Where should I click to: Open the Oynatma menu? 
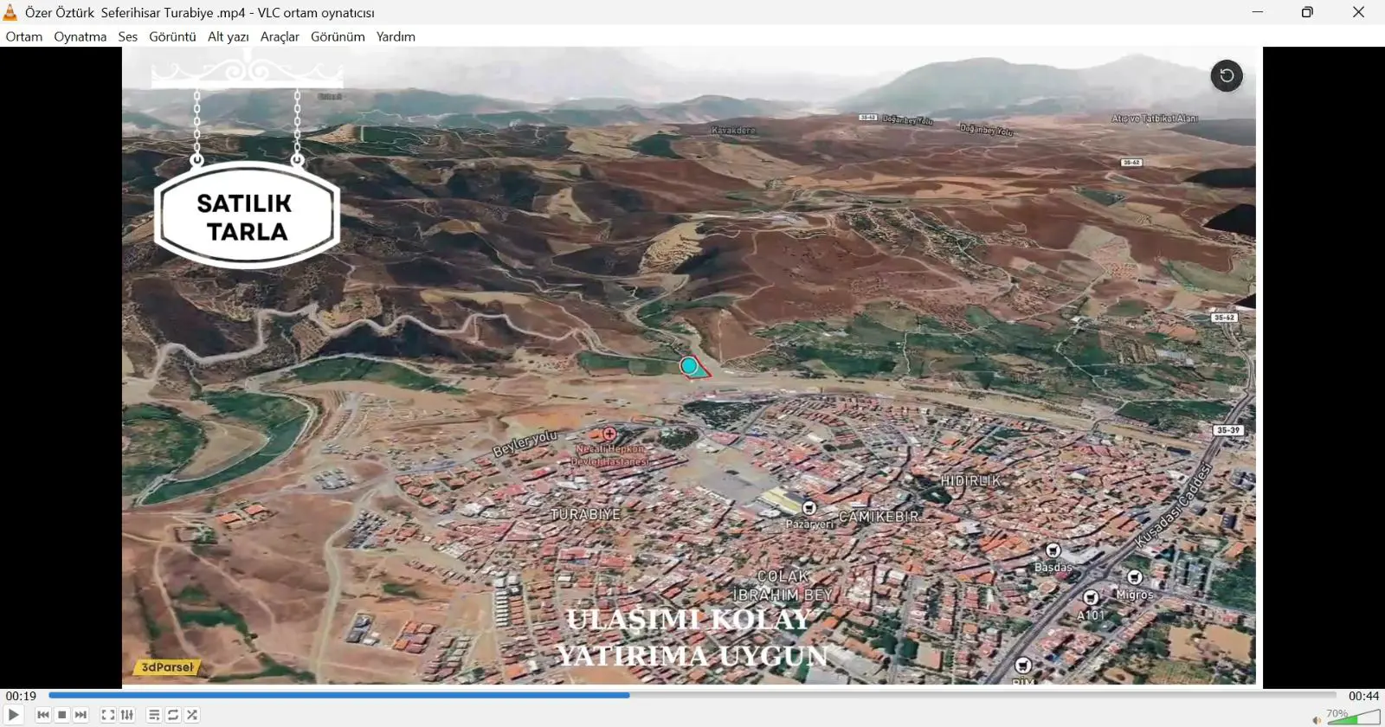[x=81, y=36]
